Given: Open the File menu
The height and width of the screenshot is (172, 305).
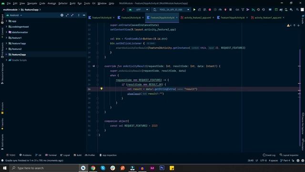Looking at the screenshot, I should point(9,3).
